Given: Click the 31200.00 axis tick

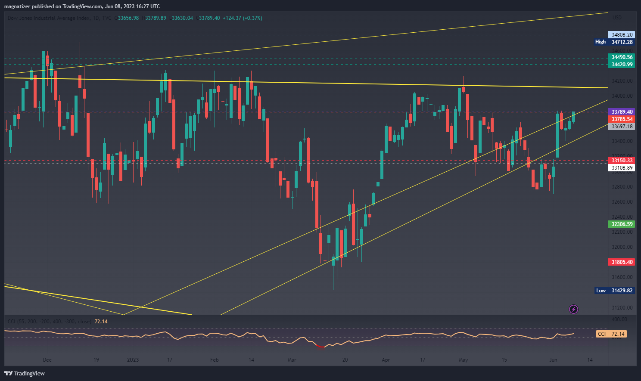Looking at the screenshot, I should [x=622, y=308].
